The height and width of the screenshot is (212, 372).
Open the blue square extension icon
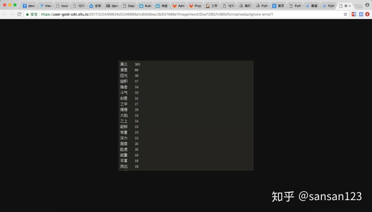coord(361,14)
